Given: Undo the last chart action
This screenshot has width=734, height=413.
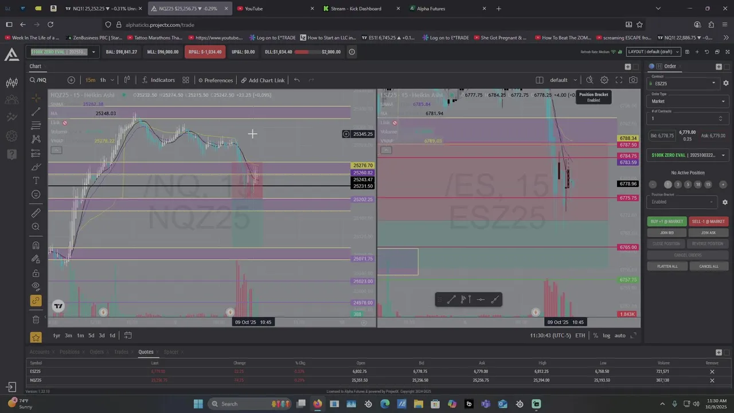Looking at the screenshot, I should coord(296,80).
